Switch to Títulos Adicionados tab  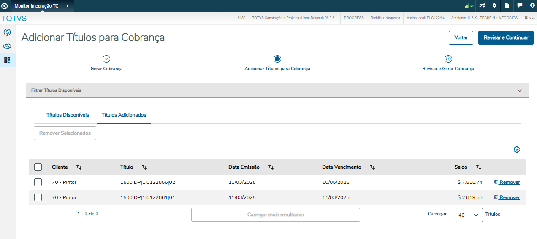[124, 115]
